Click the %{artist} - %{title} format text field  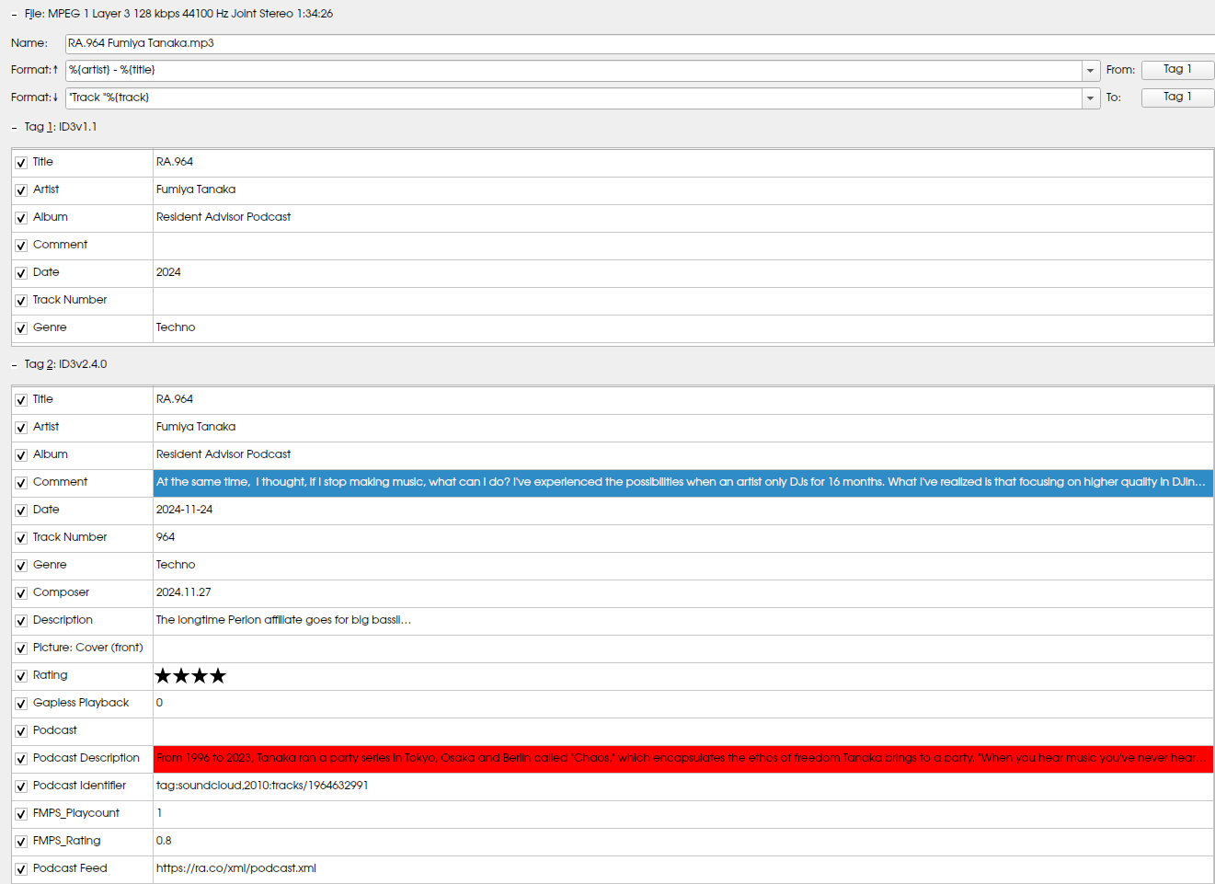point(574,71)
